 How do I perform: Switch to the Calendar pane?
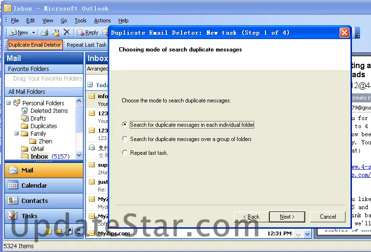point(44,185)
